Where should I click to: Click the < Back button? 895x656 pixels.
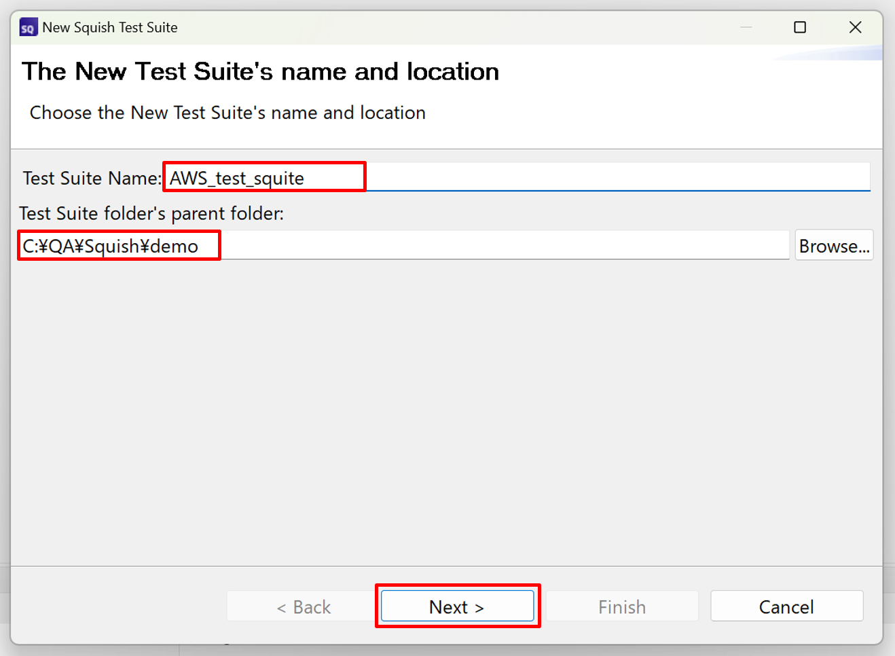point(303,606)
